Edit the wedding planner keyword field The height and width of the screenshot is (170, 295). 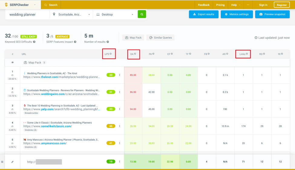point(27,14)
